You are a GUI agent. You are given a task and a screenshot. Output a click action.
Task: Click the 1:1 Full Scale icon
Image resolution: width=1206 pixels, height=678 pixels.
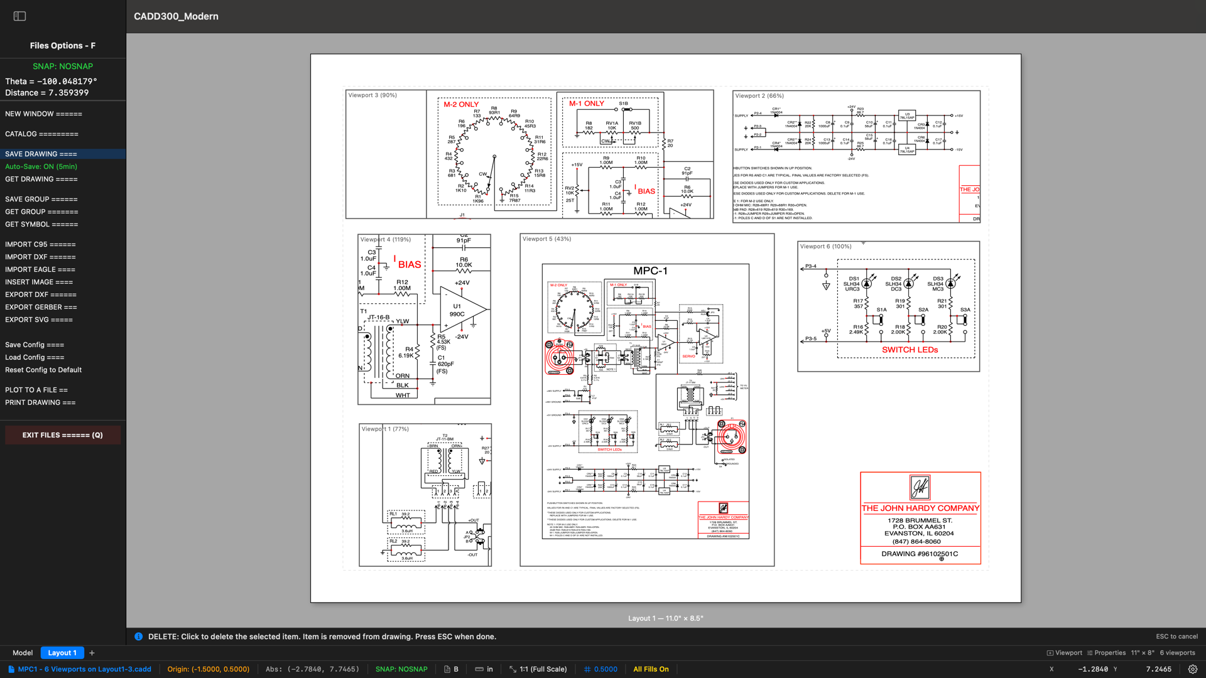click(x=513, y=669)
